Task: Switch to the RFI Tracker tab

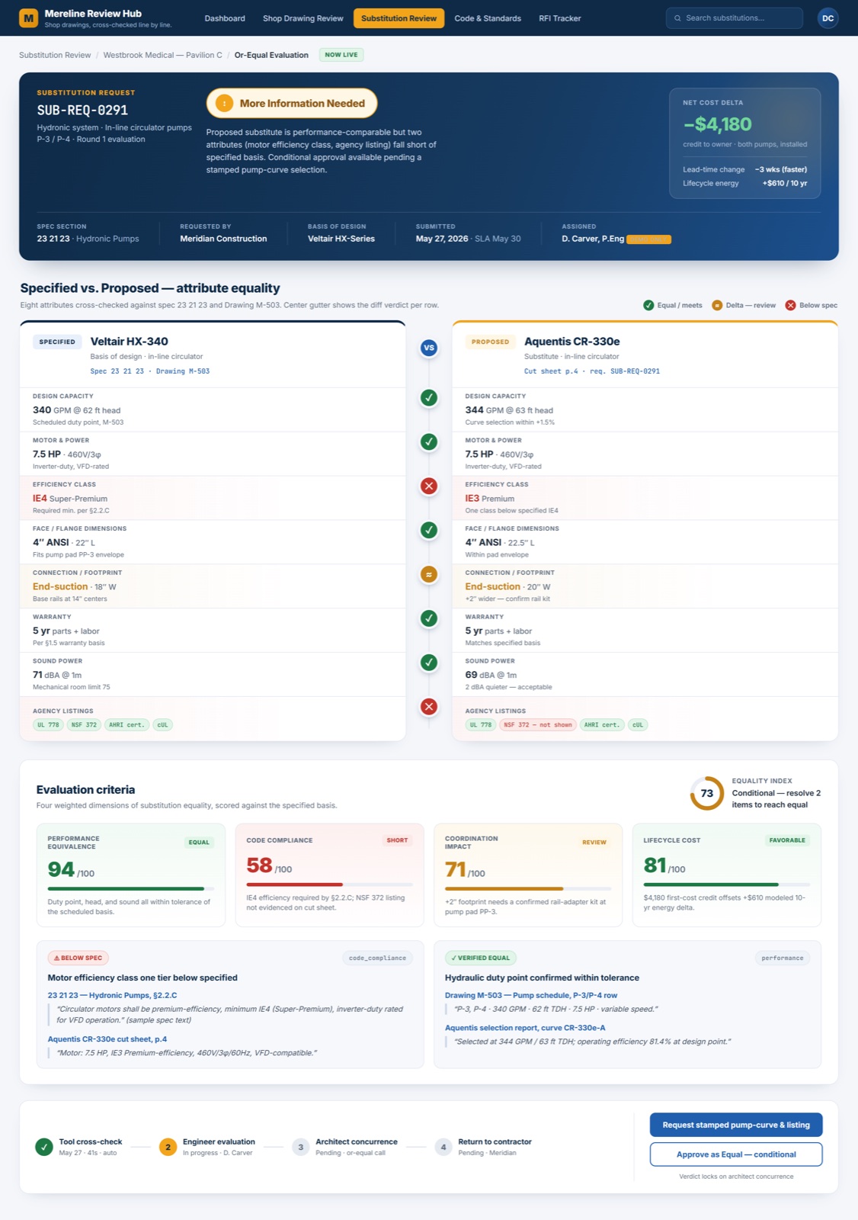Action: tap(559, 18)
